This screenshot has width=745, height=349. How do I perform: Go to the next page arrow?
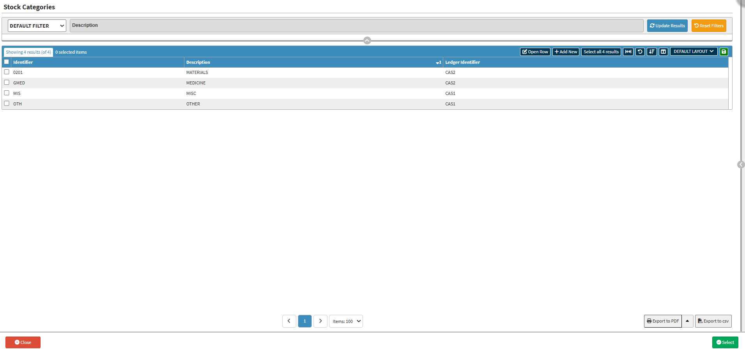pyautogui.click(x=320, y=321)
